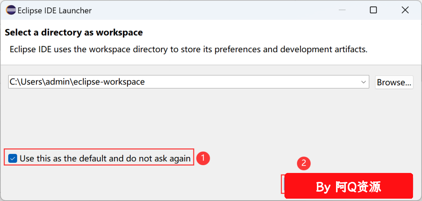
Task: Open recent workspaces combo box
Action: pyautogui.click(x=188, y=82)
